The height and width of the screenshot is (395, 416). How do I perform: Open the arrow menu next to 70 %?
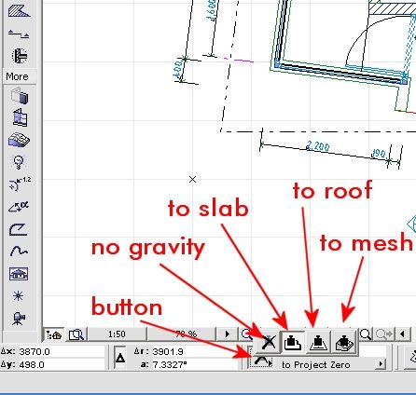coord(228,334)
